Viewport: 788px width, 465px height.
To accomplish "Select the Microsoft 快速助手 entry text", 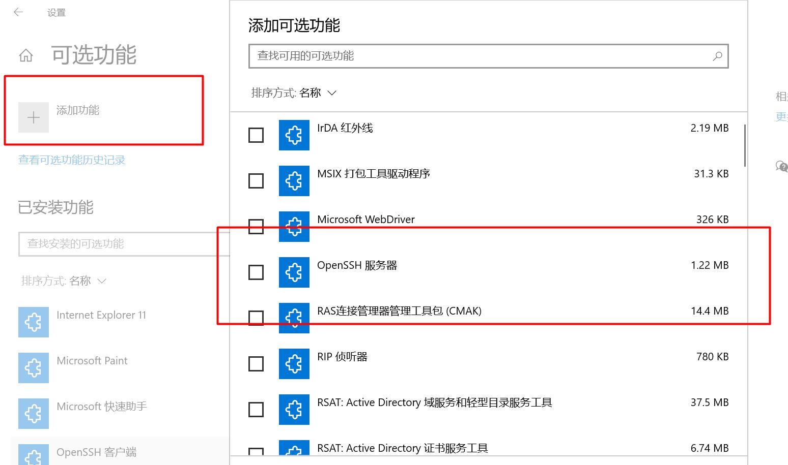I will (102, 407).
